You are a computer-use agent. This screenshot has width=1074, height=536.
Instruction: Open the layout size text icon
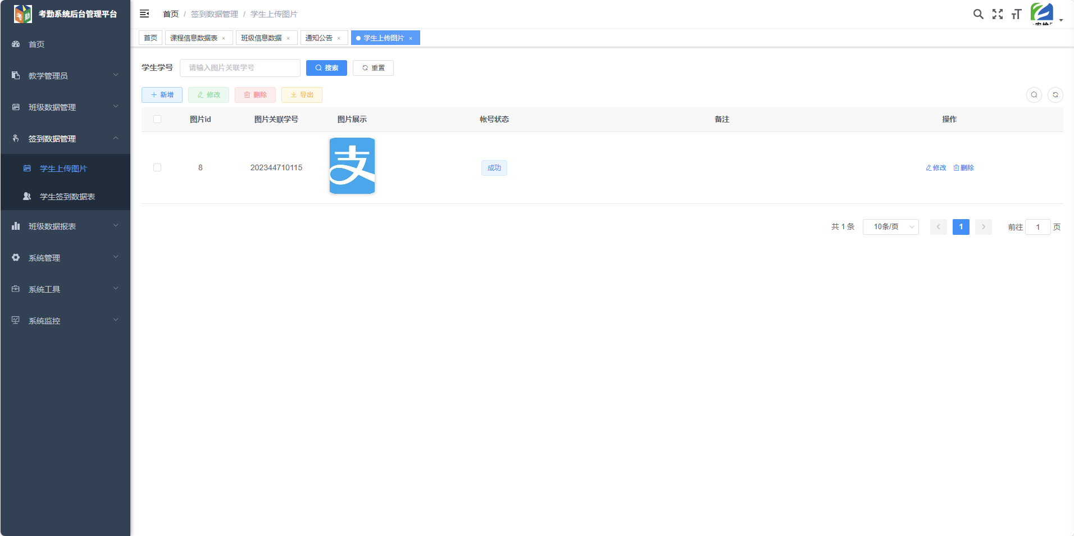[1016, 14]
